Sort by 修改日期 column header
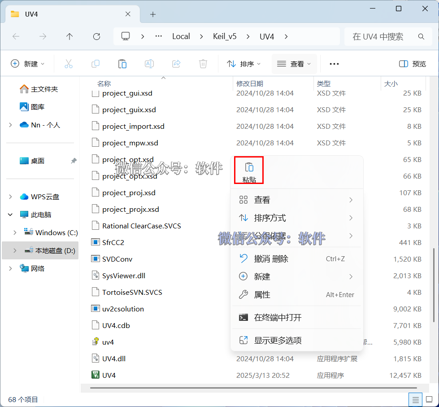Image resolution: width=439 pixels, height=407 pixels. [x=249, y=83]
